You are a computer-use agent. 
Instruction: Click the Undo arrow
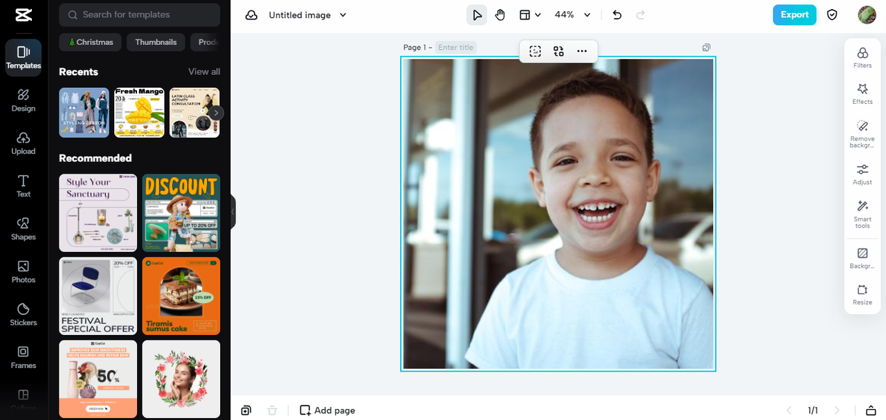pyautogui.click(x=617, y=15)
